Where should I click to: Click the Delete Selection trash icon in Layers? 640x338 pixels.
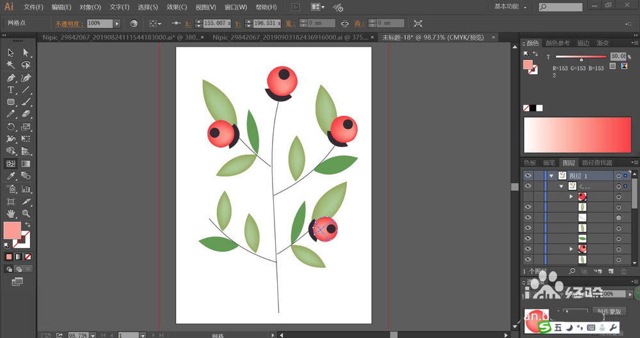(x=623, y=271)
